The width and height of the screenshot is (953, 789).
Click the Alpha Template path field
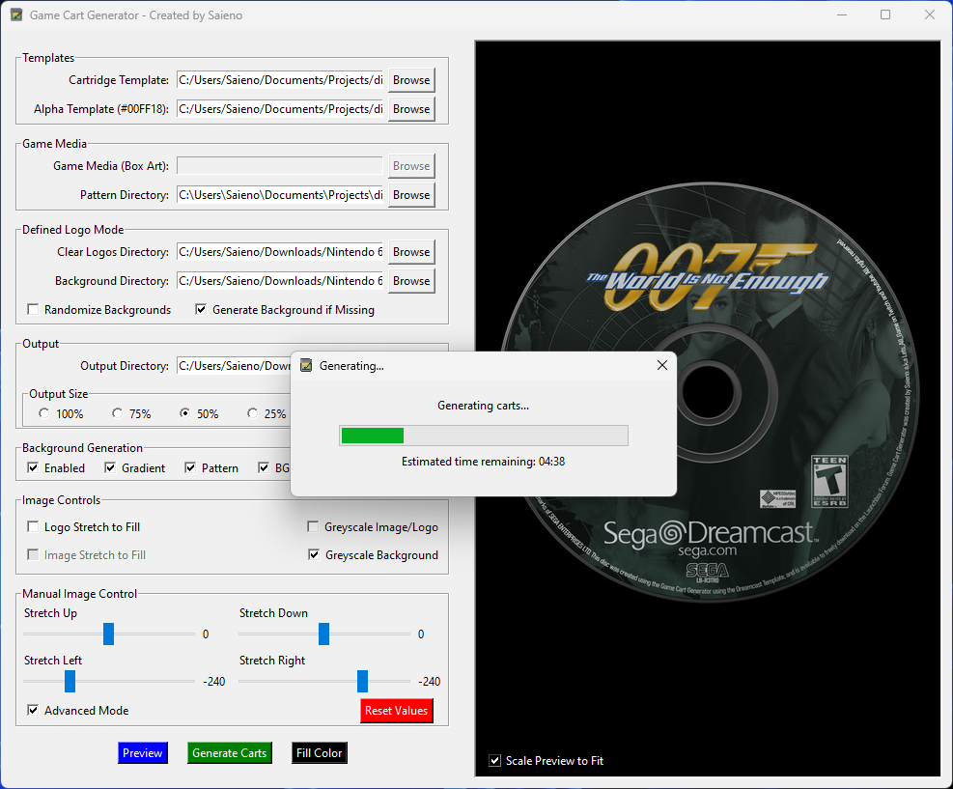[280, 109]
